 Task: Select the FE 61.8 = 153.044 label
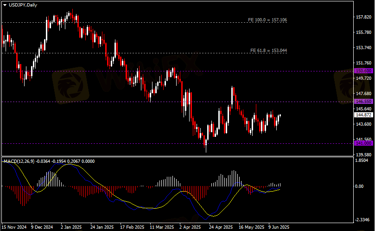click(268, 51)
